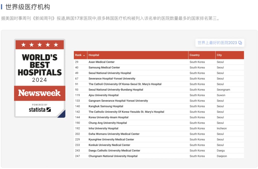Select Seoul National University Hospital entry
Screen dimensions: 258x169
[x=110, y=73]
